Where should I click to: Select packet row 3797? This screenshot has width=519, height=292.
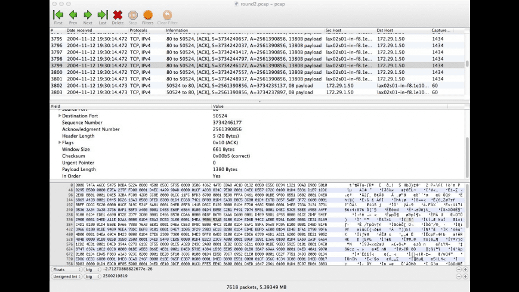coord(257,52)
